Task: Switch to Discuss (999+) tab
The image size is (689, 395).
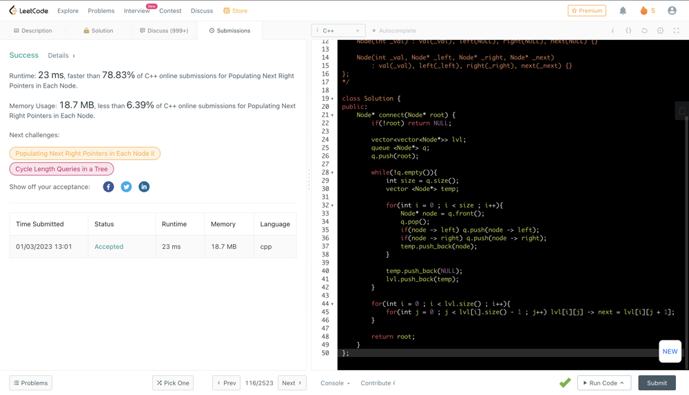Action: pos(164,30)
